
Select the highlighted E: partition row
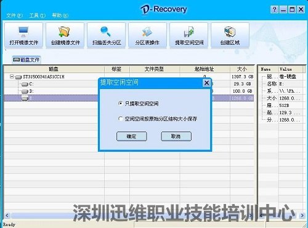click(x=129, y=98)
